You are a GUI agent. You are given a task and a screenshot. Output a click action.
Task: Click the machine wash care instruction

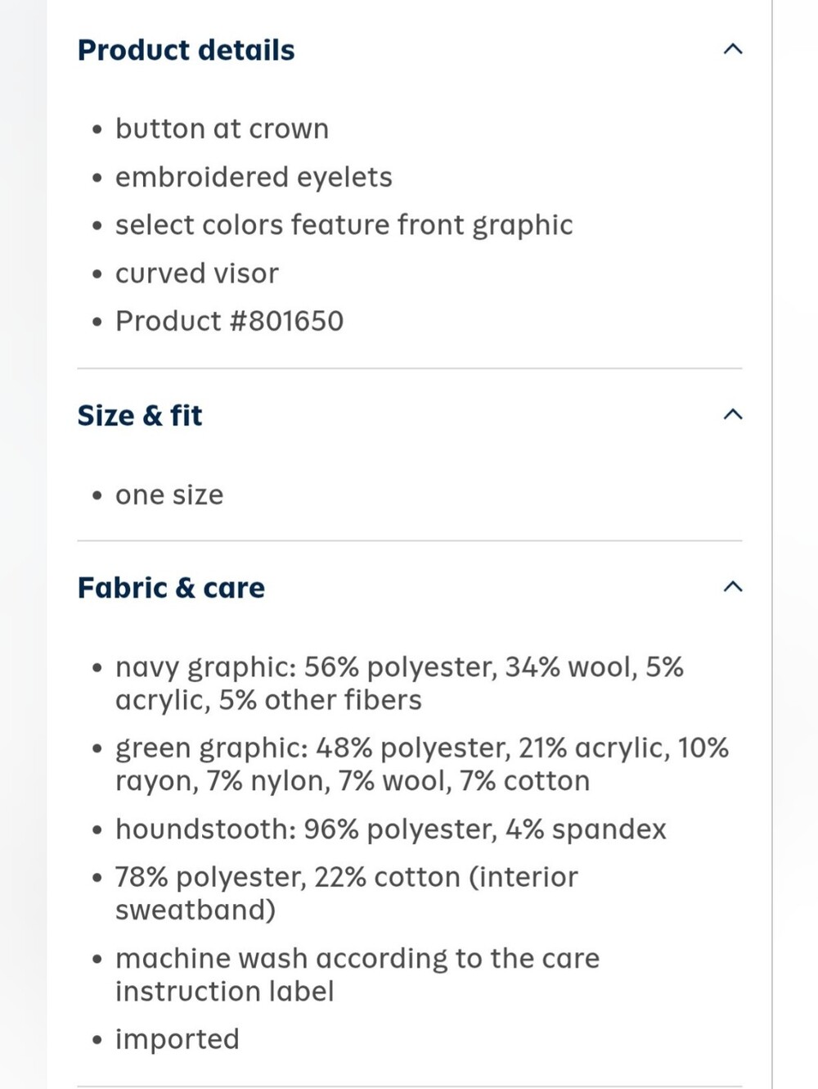357,974
